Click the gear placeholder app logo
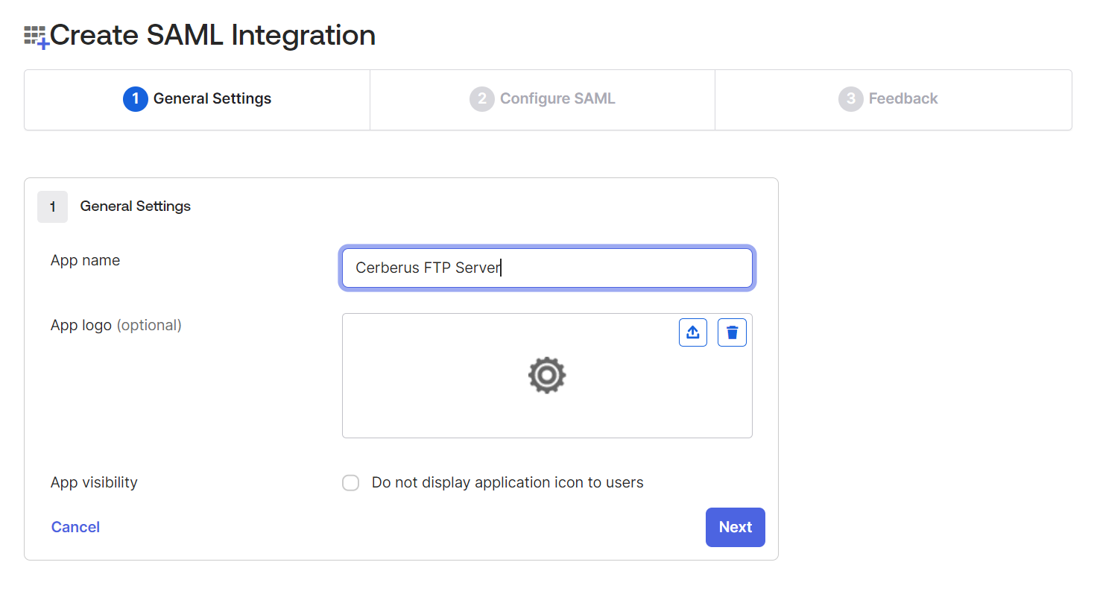The height and width of the screenshot is (606, 1094). point(547,375)
